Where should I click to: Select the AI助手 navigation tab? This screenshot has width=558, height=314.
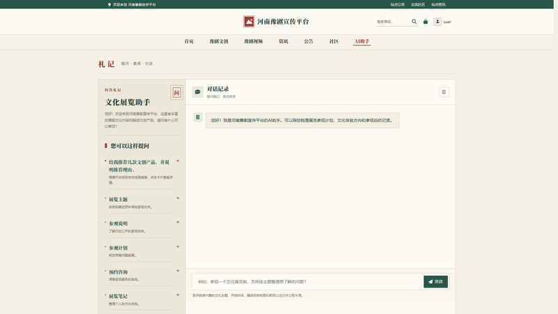click(x=362, y=41)
